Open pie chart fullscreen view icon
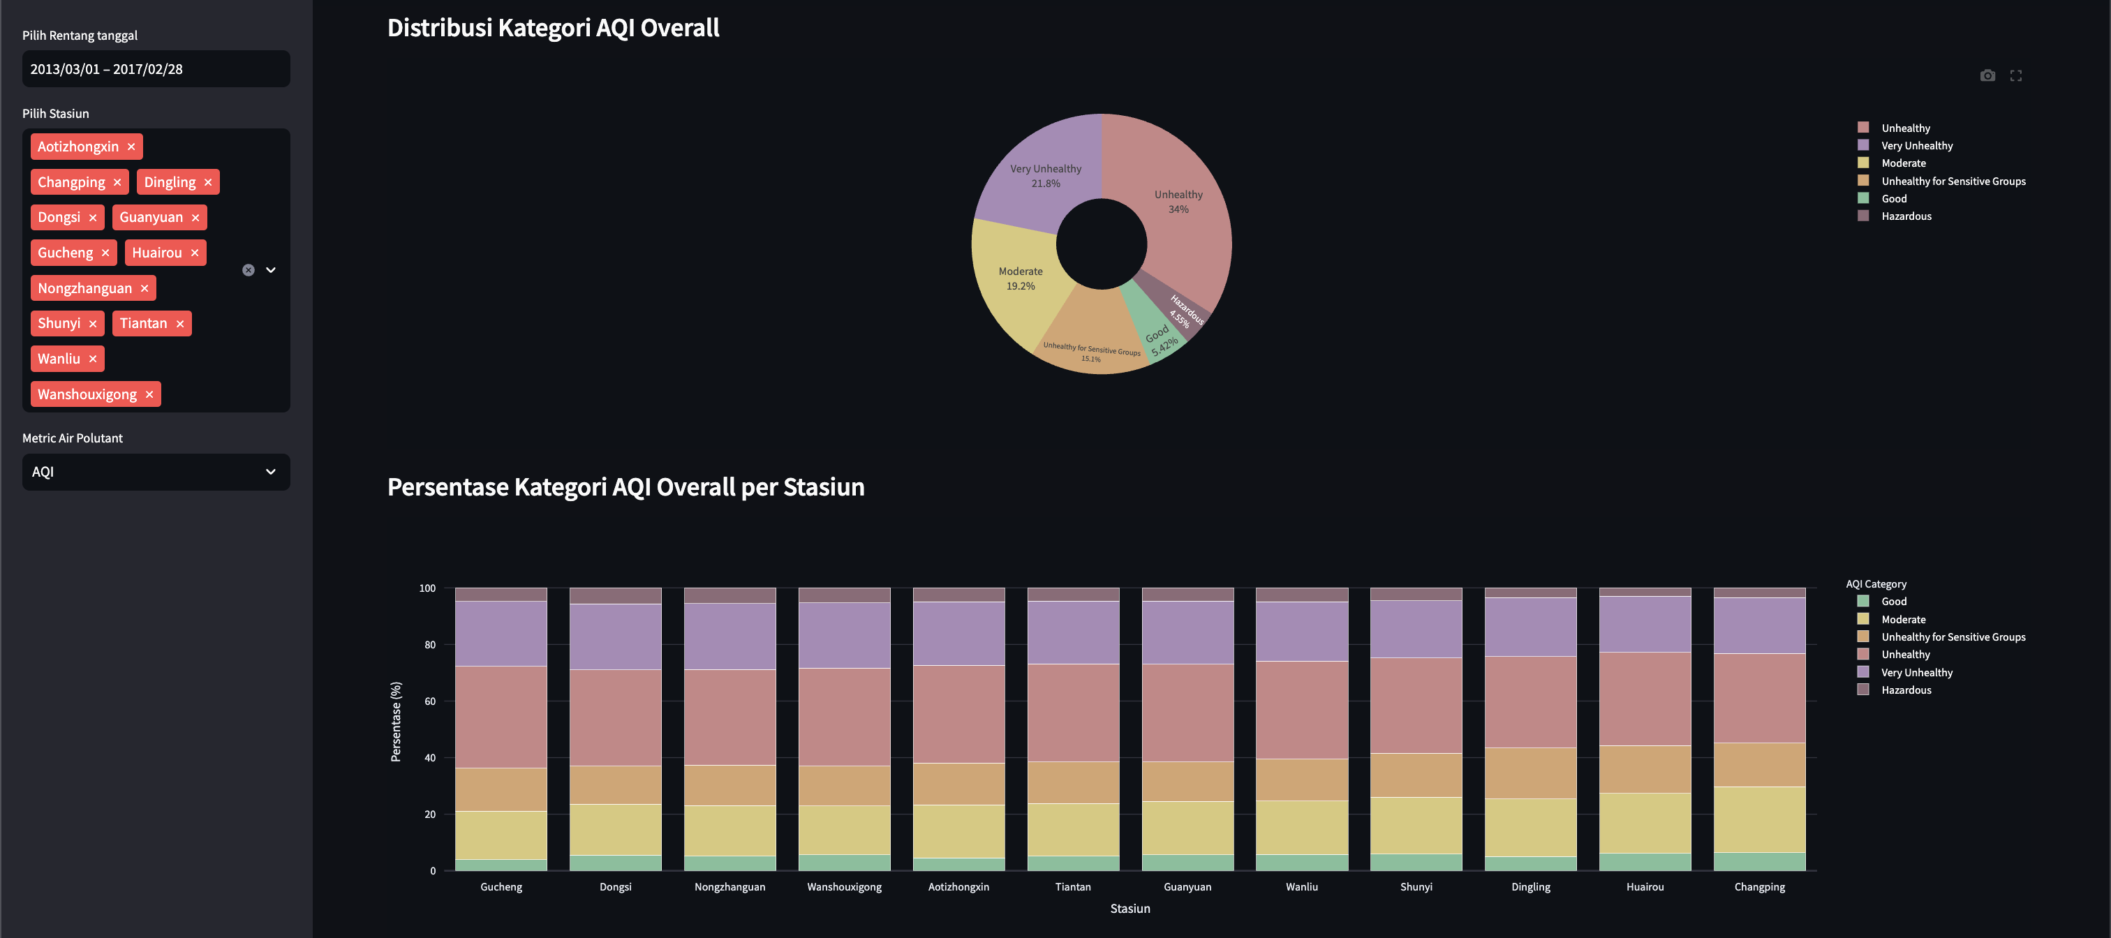2111x938 pixels. [2016, 75]
